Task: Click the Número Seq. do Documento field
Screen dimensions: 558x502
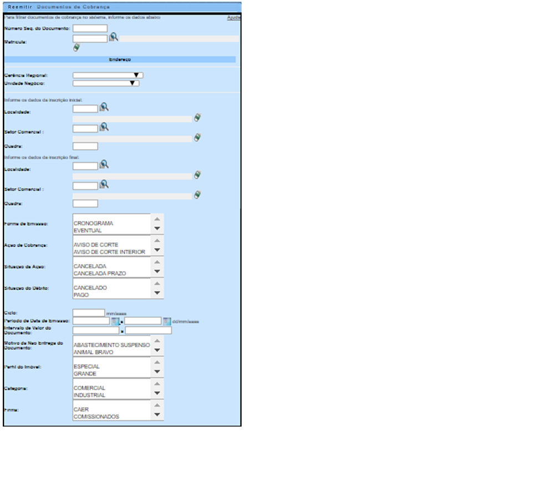Action: pos(90,28)
